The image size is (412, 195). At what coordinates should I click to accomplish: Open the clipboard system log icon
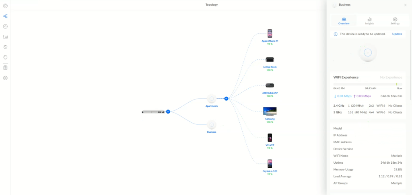[5, 68]
